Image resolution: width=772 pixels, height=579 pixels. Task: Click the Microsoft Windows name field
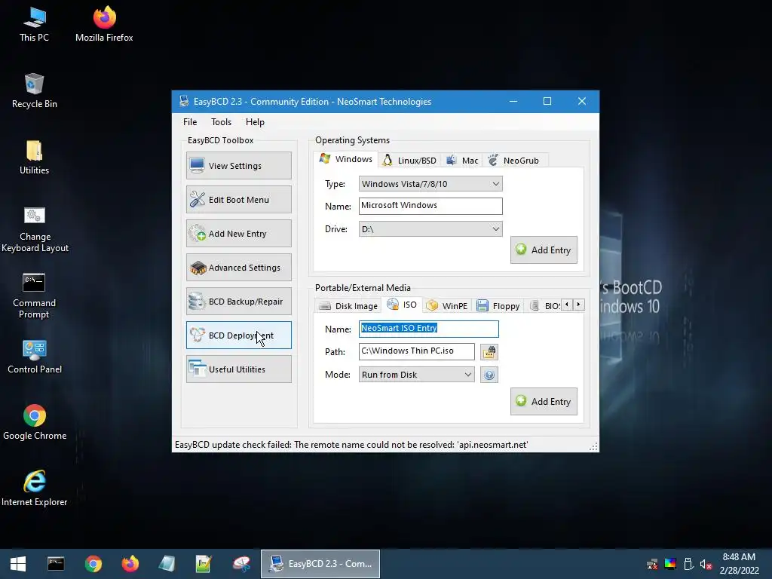(x=430, y=206)
